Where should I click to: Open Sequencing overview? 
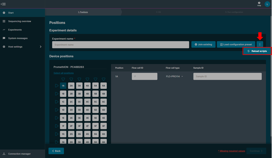pos(22,21)
